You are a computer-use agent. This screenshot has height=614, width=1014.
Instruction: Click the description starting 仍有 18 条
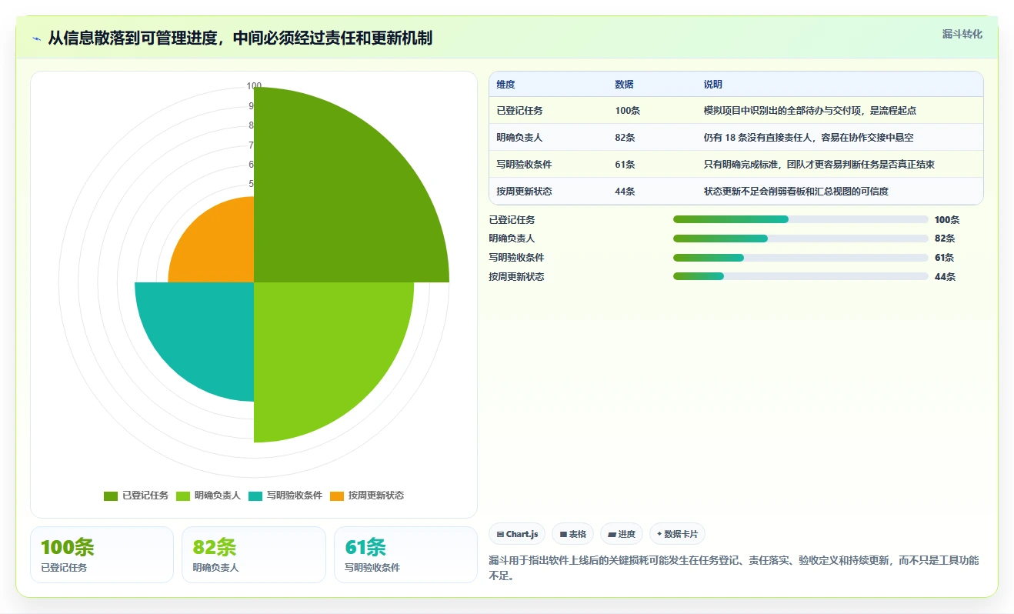point(808,138)
